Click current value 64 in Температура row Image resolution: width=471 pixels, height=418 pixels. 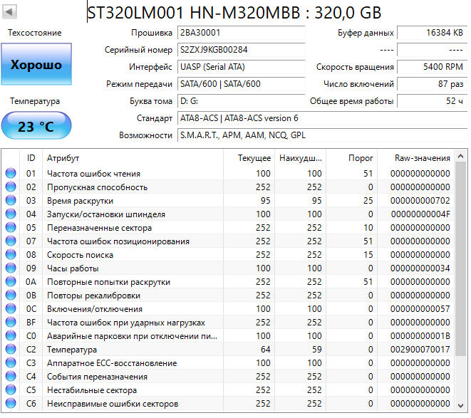point(266,349)
